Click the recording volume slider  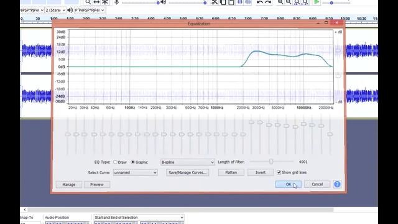[x=141, y=2]
